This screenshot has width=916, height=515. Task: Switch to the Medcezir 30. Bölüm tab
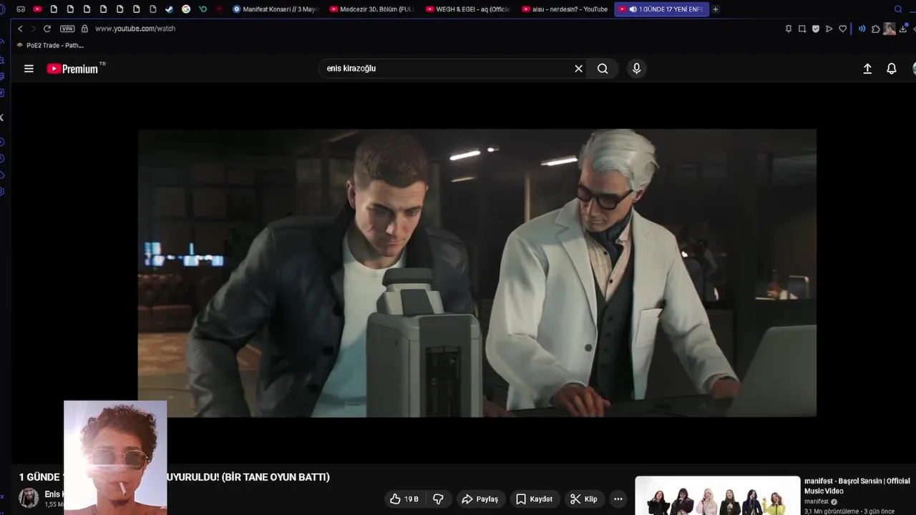[371, 9]
